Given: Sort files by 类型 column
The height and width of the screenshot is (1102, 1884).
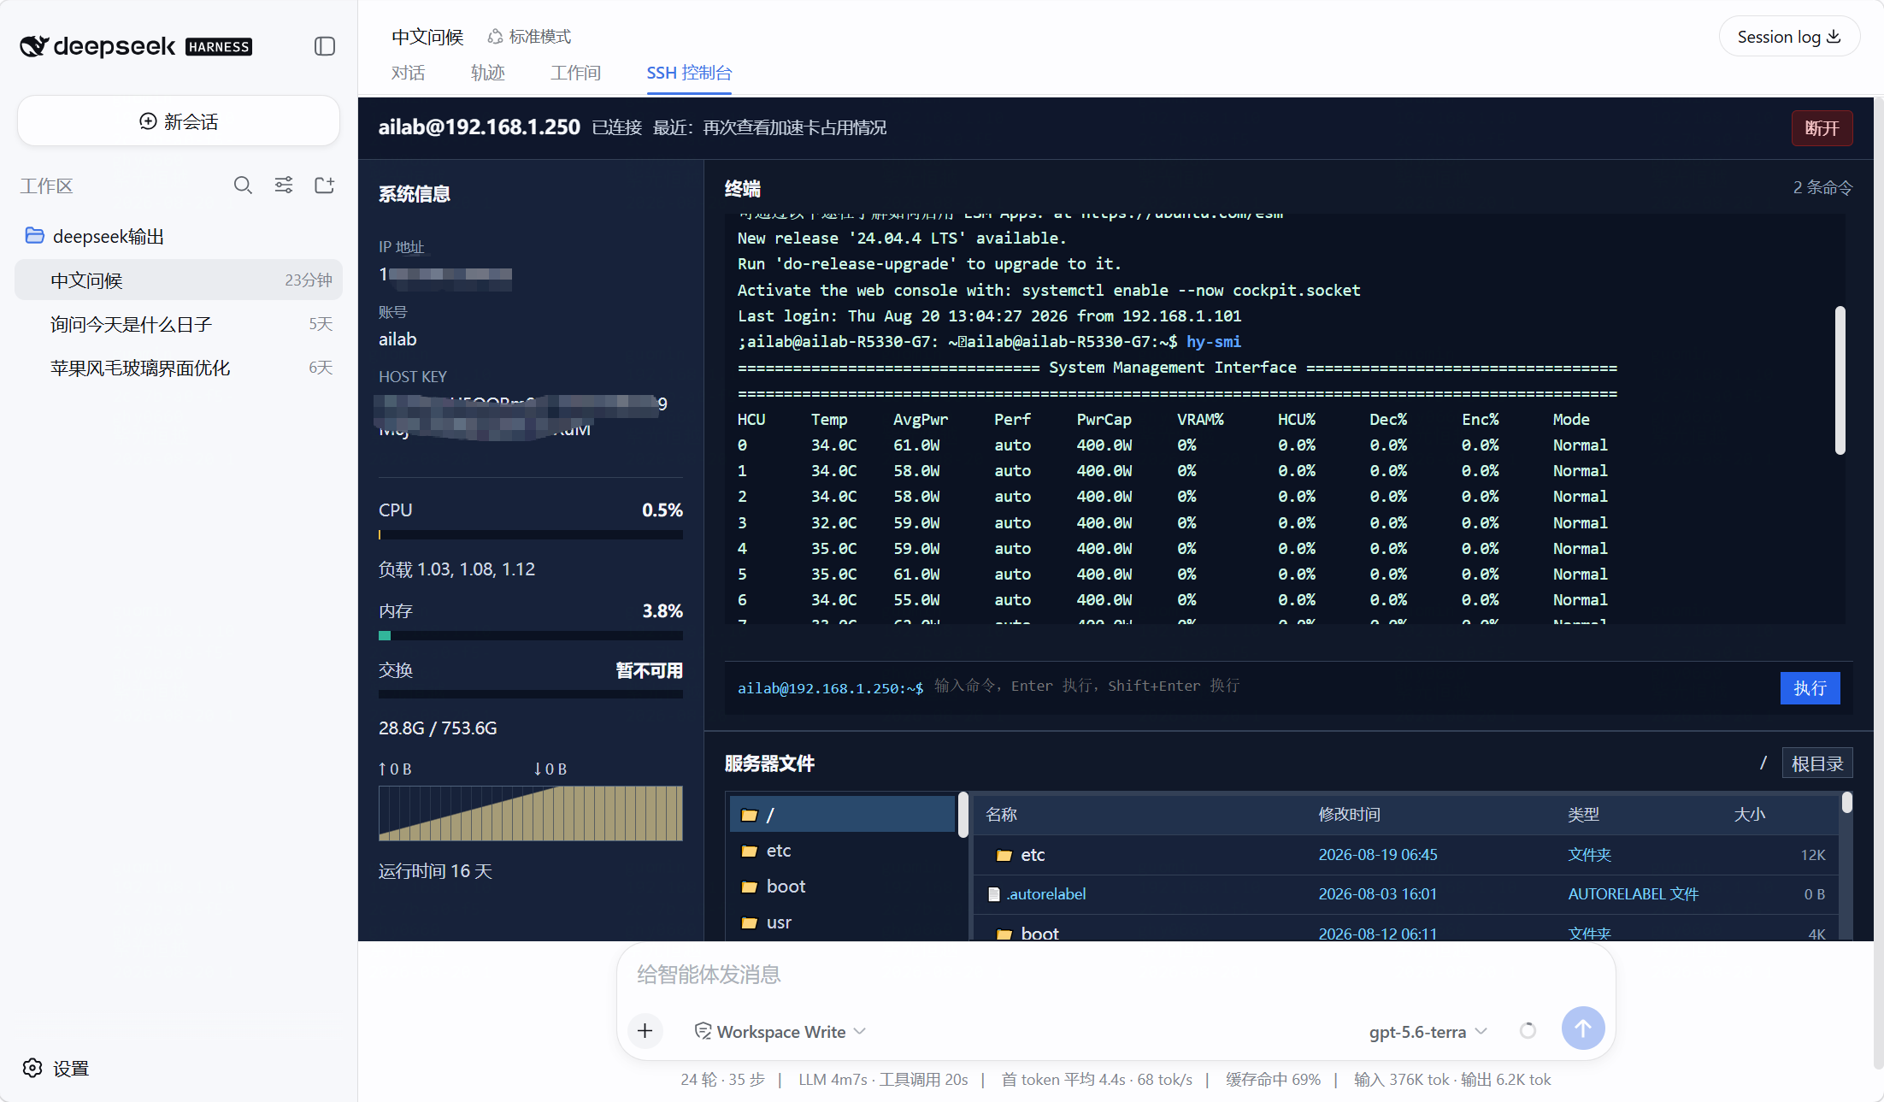Looking at the screenshot, I should 1583,814.
